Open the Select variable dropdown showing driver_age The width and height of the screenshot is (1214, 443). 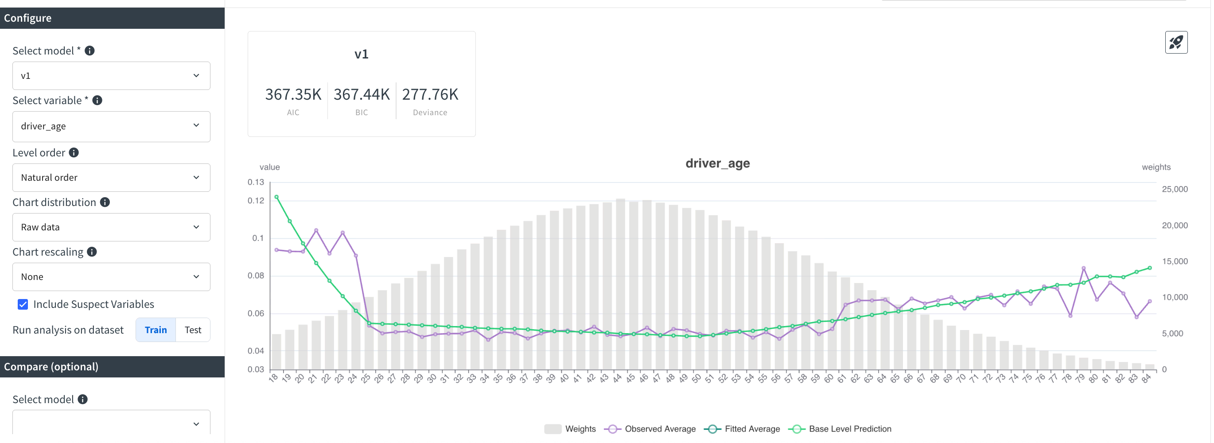[111, 126]
